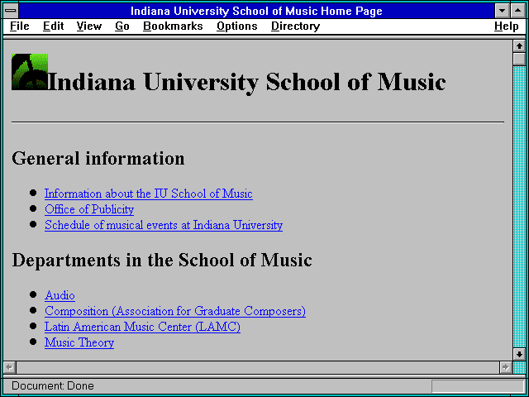This screenshot has height=397, width=529.
Task: Open the Go menu
Action: 122,26
